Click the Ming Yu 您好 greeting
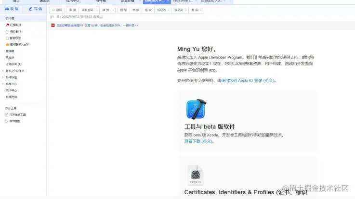This screenshot has width=355, height=199. [x=197, y=49]
